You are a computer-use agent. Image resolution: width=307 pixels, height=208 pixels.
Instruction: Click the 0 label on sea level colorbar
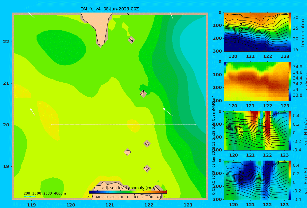(x=128, y=197)
